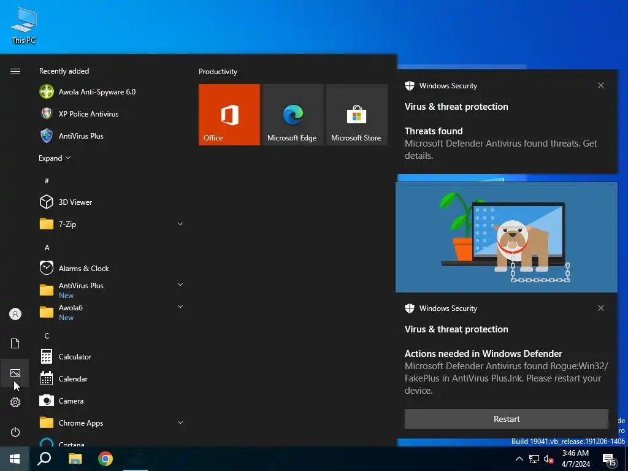Open the taskbar clock showing 3:46 AM
Screen dimensions: 628x471
[x=575, y=459]
